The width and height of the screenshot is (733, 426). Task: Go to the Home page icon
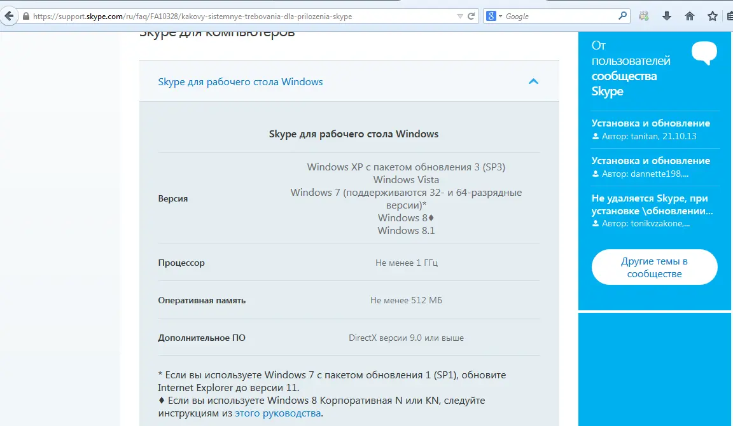tap(690, 17)
